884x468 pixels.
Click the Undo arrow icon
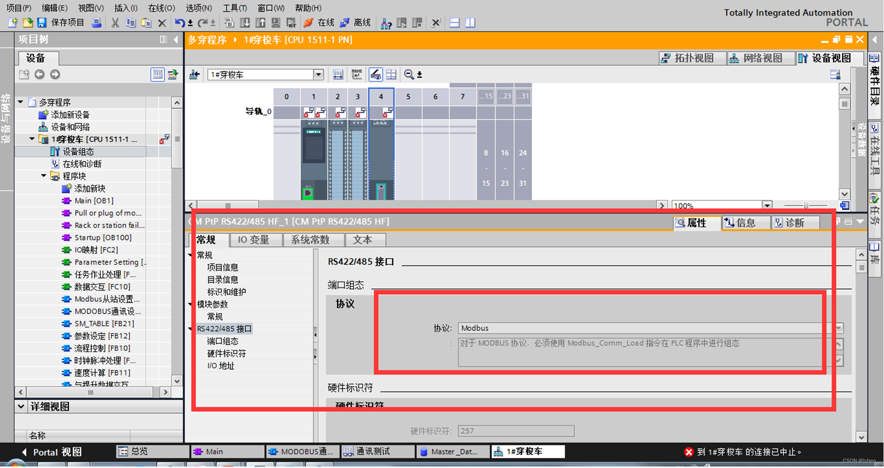tap(179, 22)
